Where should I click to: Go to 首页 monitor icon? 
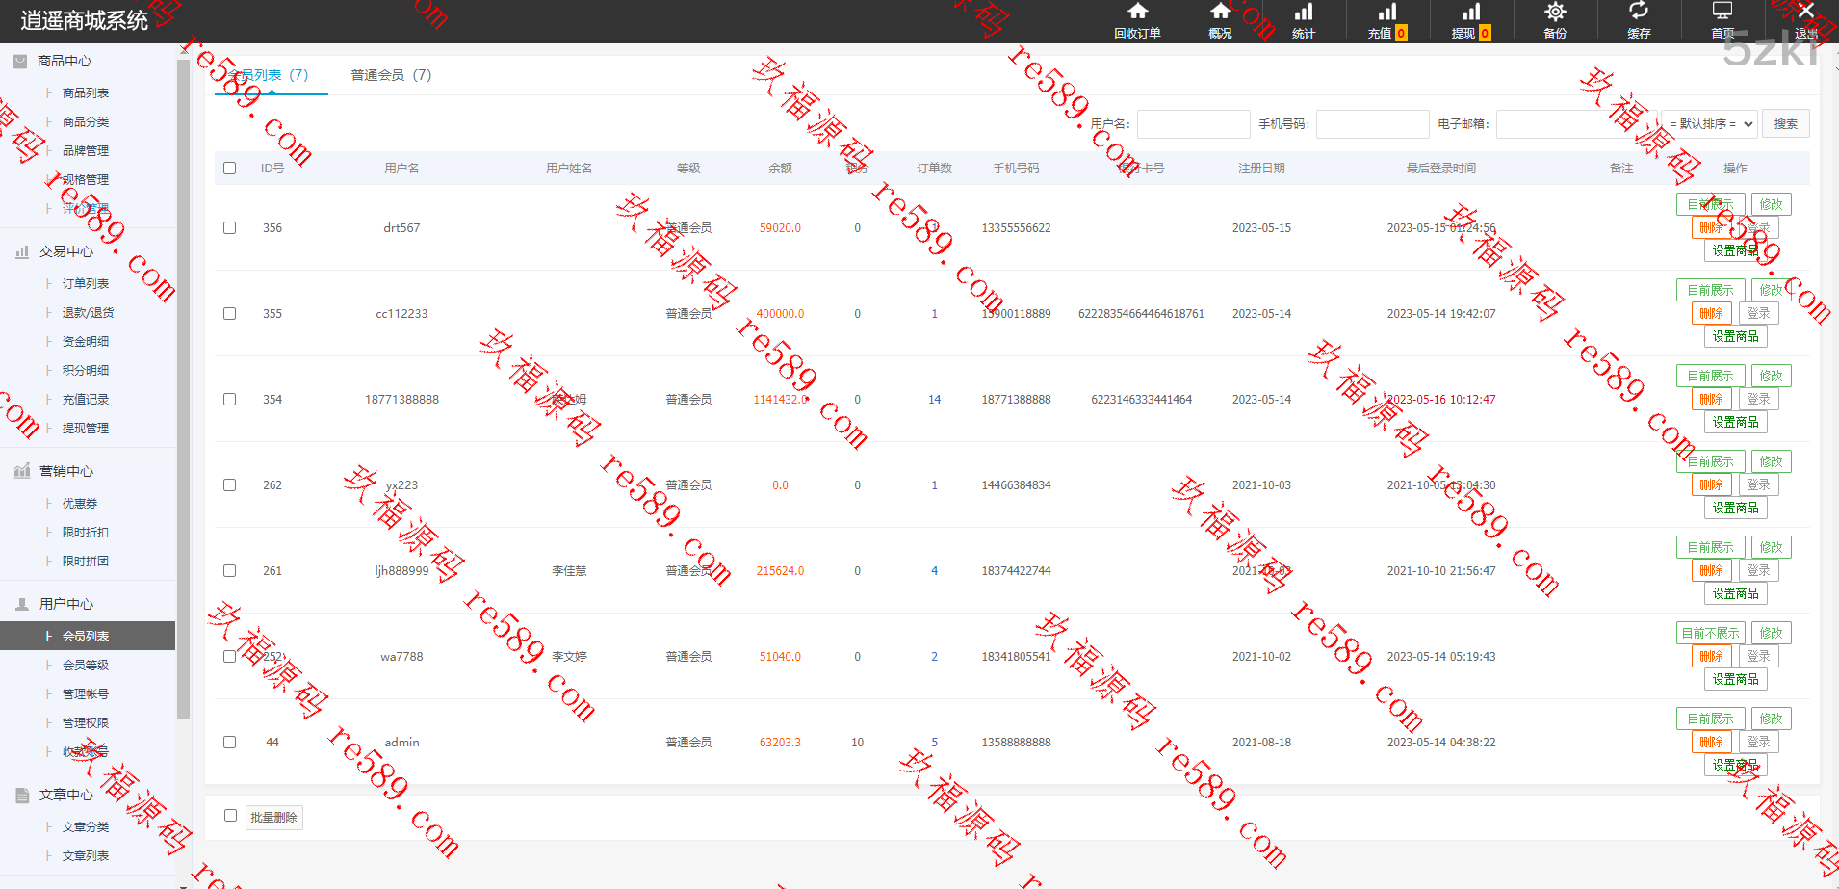[1722, 13]
